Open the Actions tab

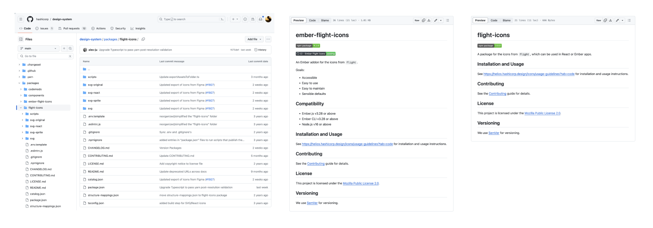click(98, 28)
